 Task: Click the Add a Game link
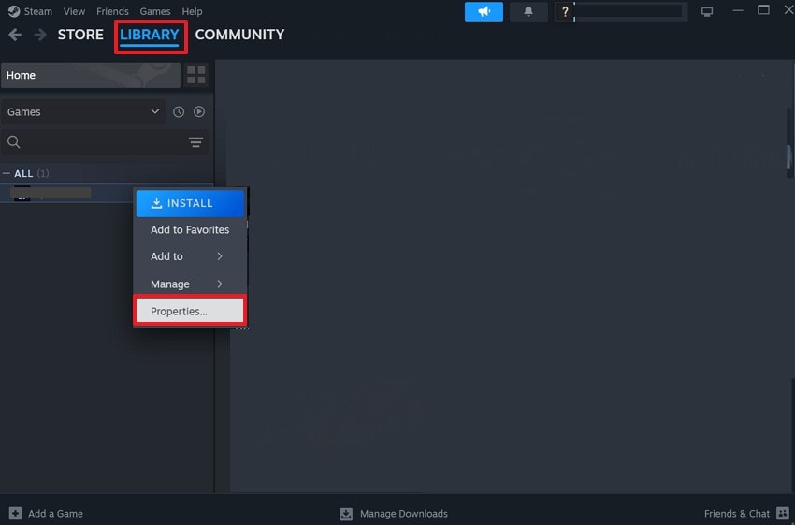[55, 514]
